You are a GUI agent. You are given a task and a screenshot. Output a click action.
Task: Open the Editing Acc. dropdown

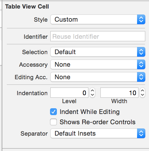click(98, 77)
